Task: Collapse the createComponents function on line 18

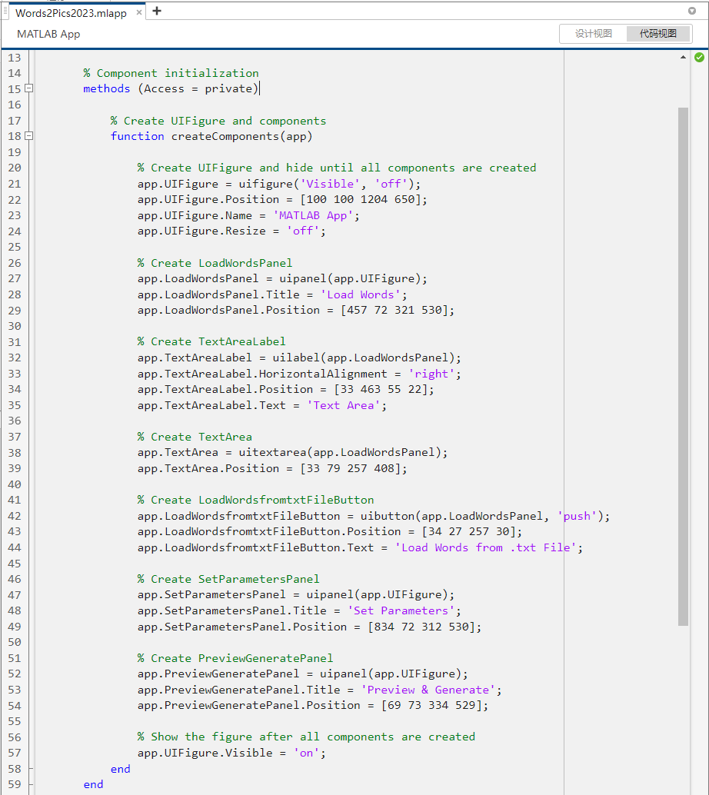Action: click(28, 136)
